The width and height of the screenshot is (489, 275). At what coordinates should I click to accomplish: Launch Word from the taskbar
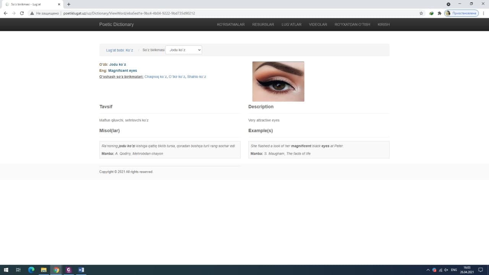pyautogui.click(x=81, y=270)
